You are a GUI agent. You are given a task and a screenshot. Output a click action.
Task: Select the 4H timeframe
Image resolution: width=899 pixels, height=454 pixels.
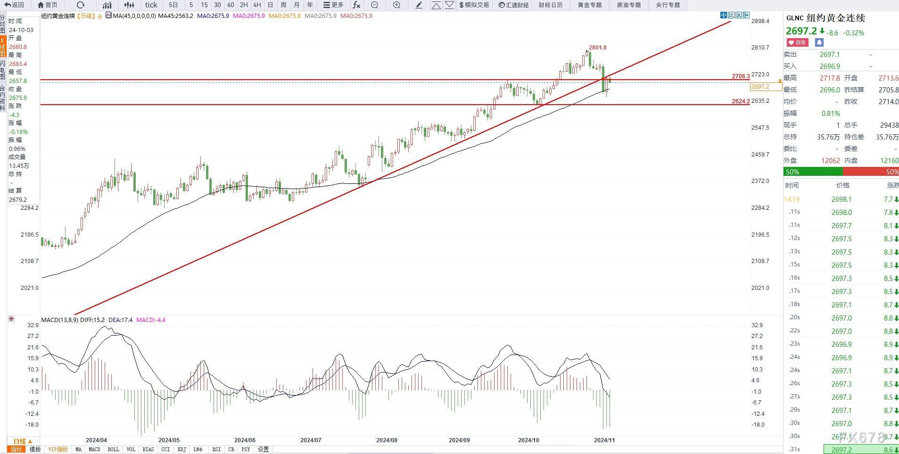(x=257, y=5)
